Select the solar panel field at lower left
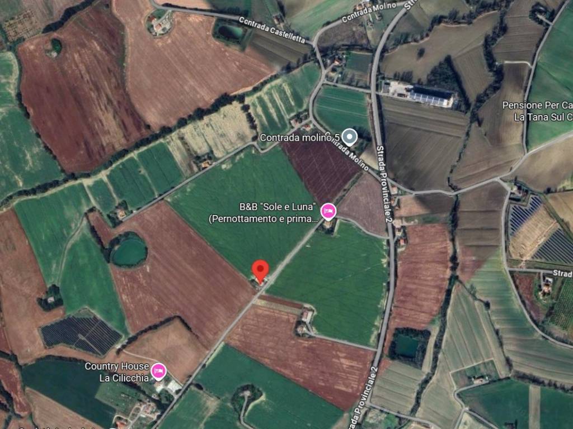The image size is (573, 429). point(81,335)
